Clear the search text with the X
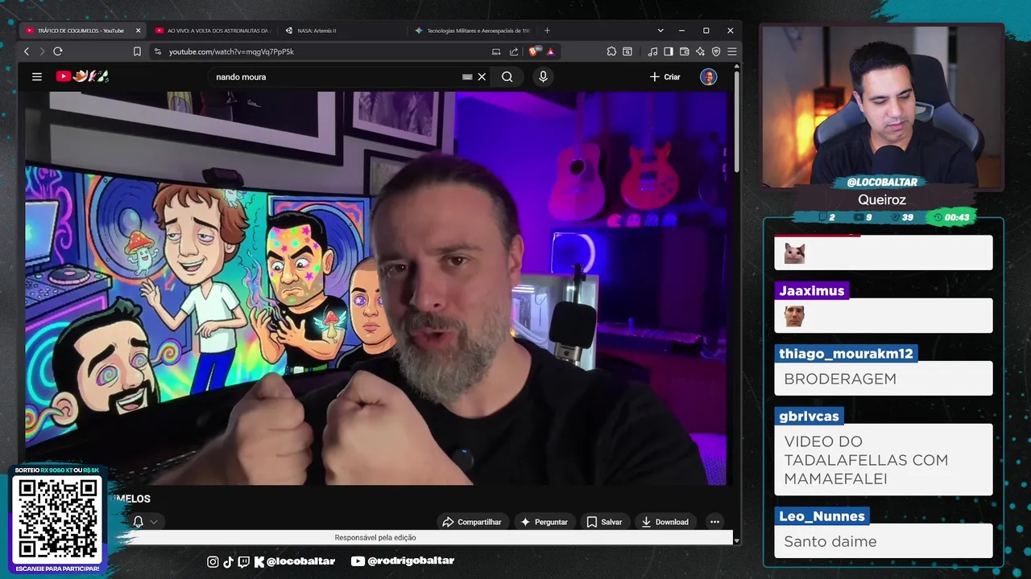 click(482, 77)
